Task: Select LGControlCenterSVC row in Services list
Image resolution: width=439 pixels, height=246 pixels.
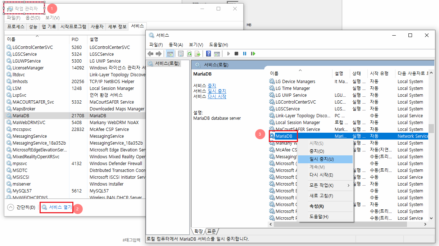Action: [x=348, y=102]
